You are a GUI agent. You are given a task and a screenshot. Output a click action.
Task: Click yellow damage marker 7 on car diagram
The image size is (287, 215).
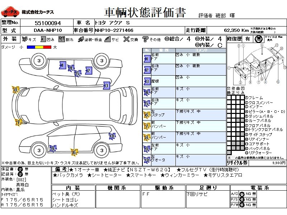point(18,122)
